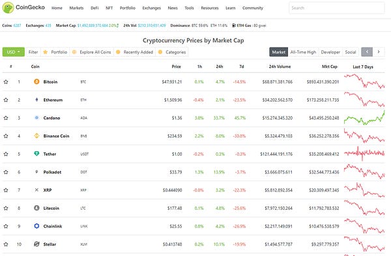Favorite XRP with its star
The image size is (391, 256).
[x=6, y=190]
